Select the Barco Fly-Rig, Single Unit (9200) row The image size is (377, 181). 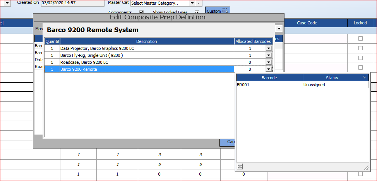pyautogui.click(x=158, y=55)
